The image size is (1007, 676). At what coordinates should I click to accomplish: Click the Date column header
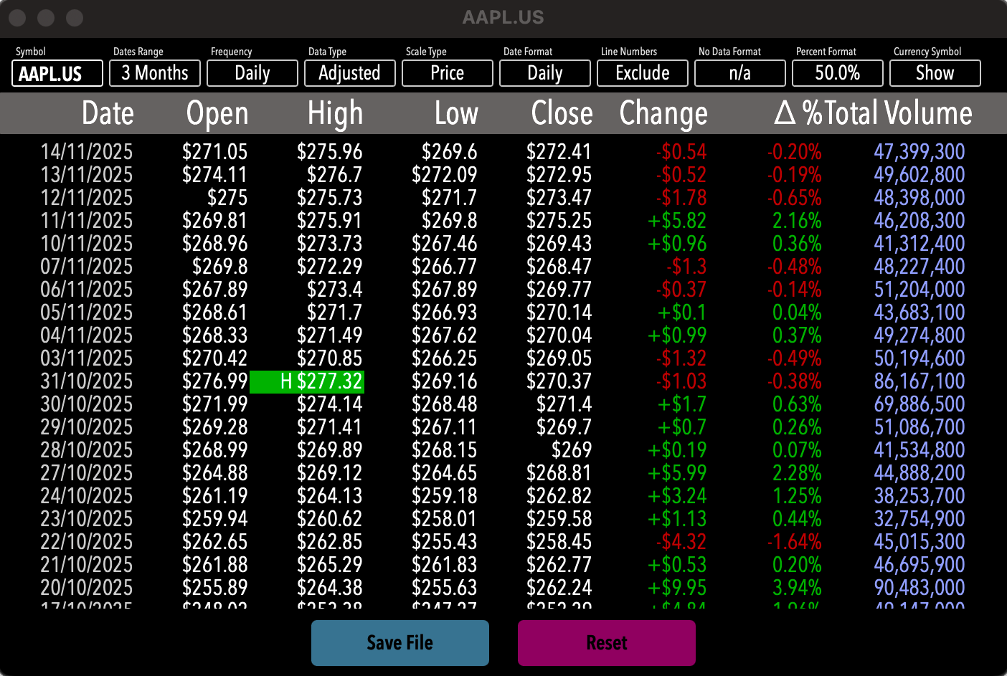pos(108,113)
